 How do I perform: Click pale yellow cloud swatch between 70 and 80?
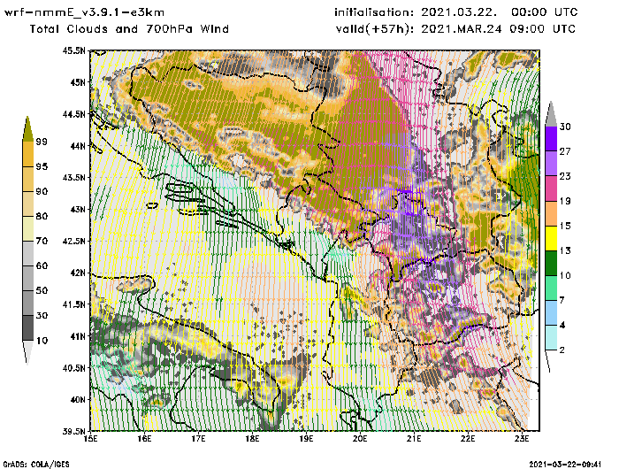(27, 229)
